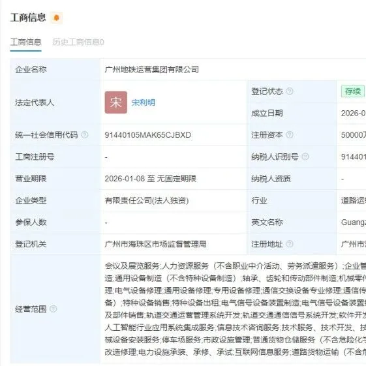Click the 营业期限 label cell

[55, 179]
